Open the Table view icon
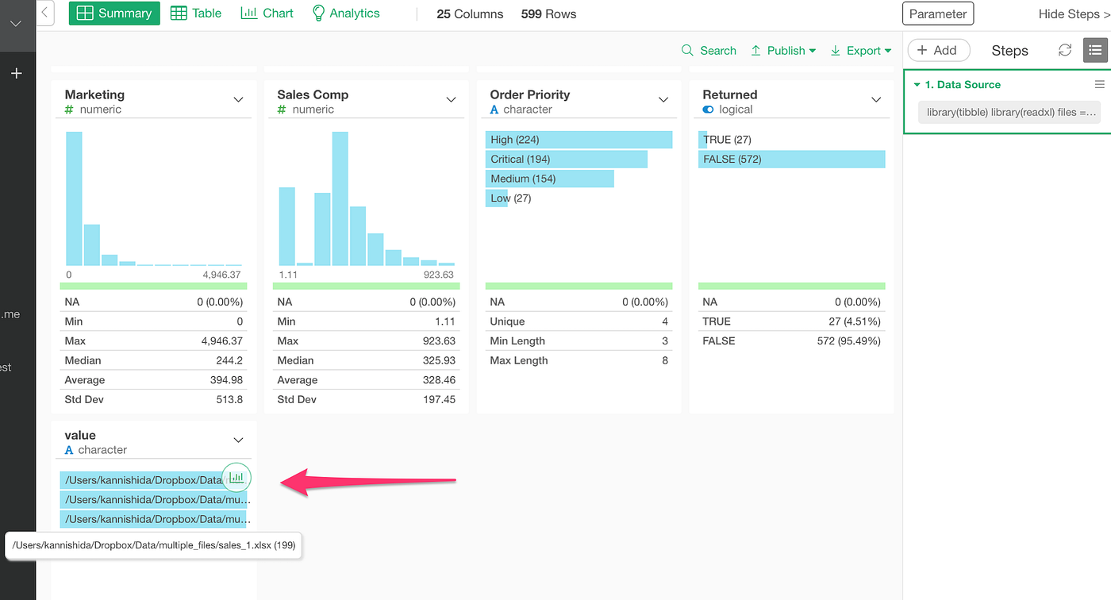 (195, 13)
